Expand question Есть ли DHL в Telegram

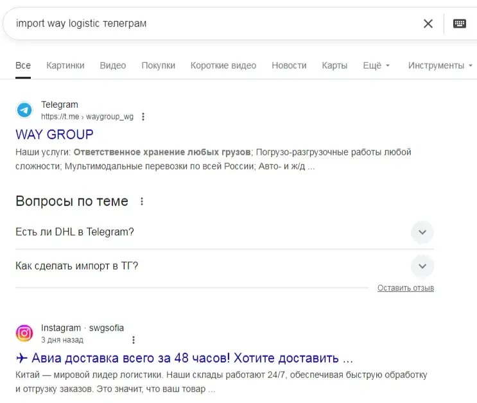422,232
